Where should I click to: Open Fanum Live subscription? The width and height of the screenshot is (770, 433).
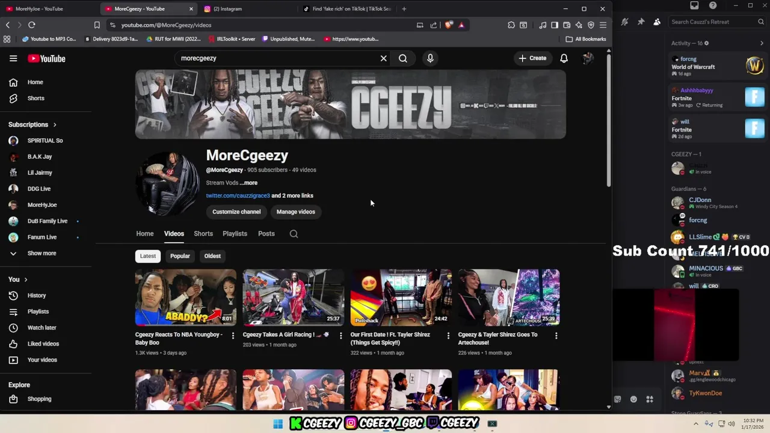click(x=42, y=237)
